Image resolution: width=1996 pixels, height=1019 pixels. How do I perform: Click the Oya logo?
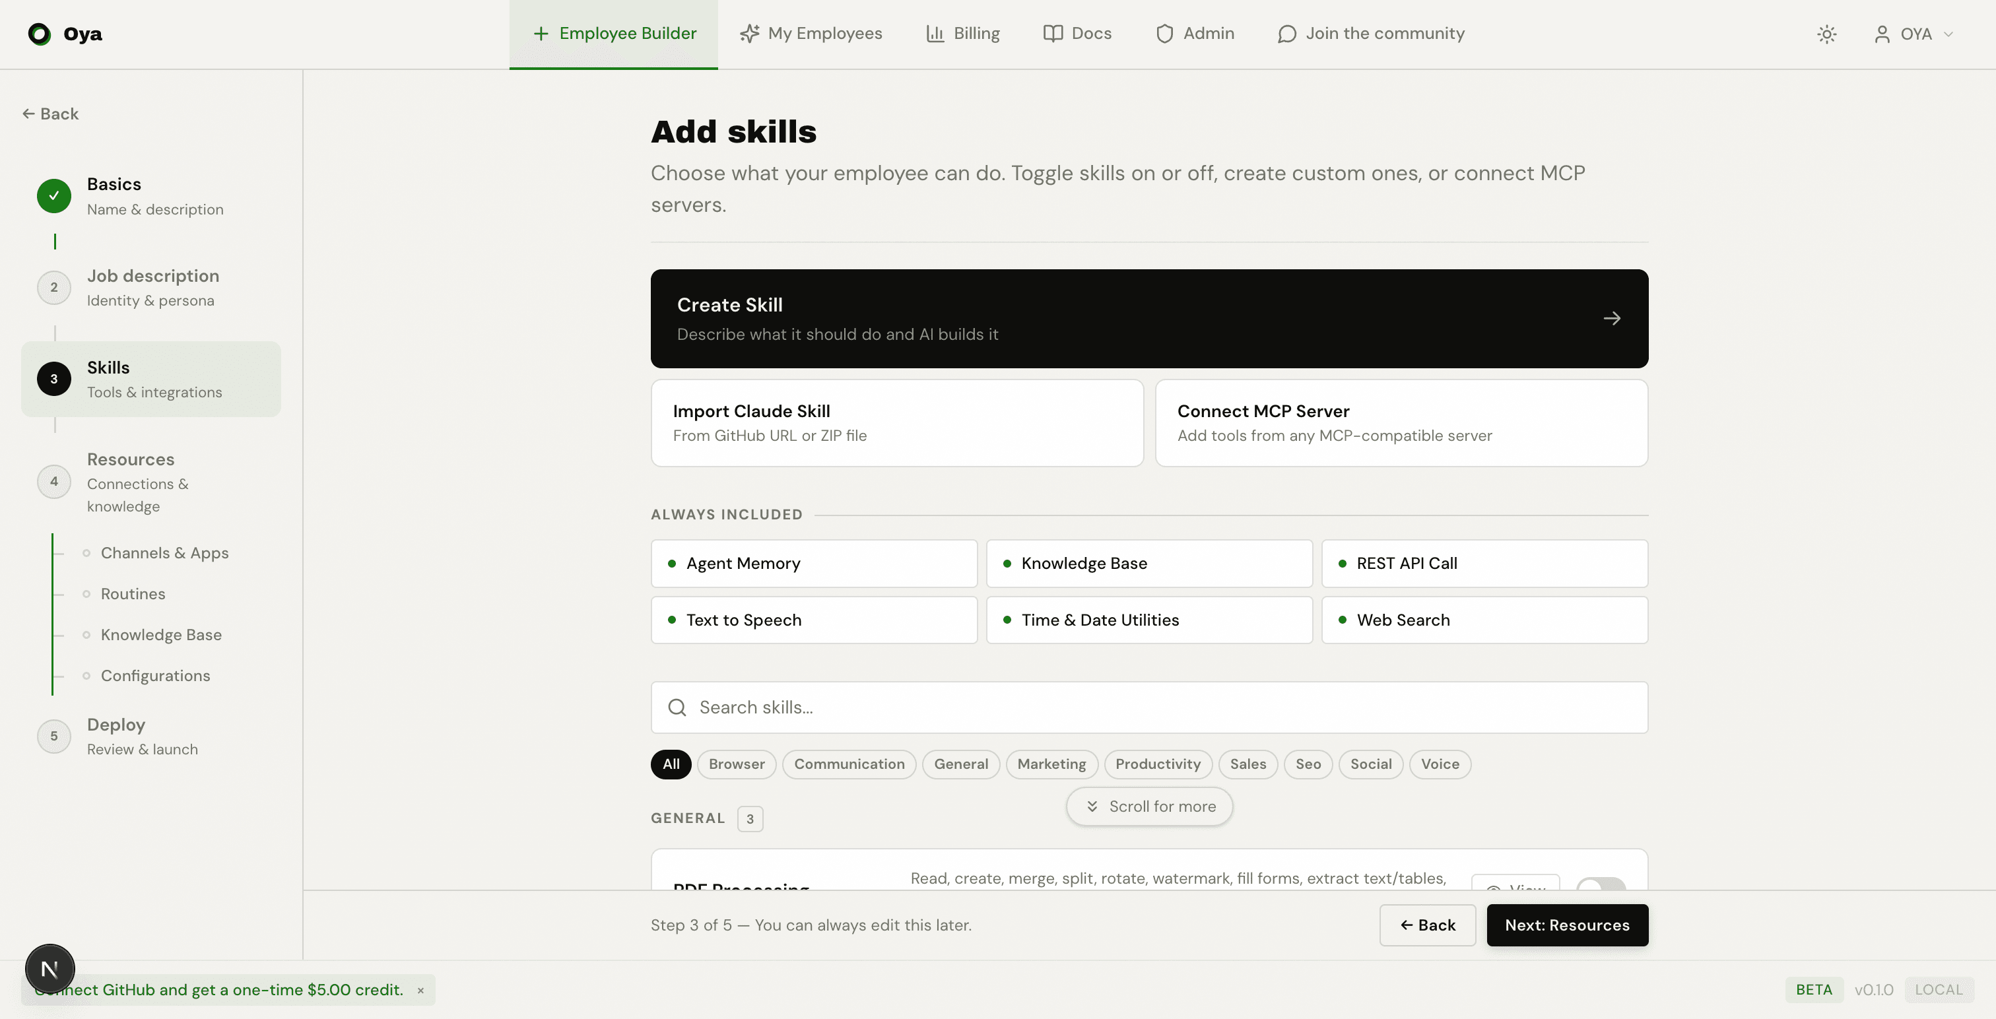point(65,34)
